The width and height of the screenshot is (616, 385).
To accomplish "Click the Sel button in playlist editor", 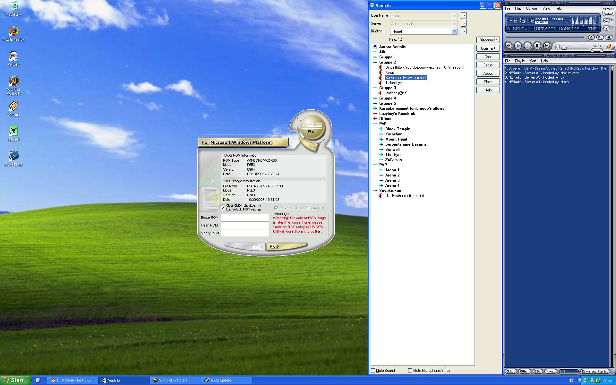I will (538, 372).
